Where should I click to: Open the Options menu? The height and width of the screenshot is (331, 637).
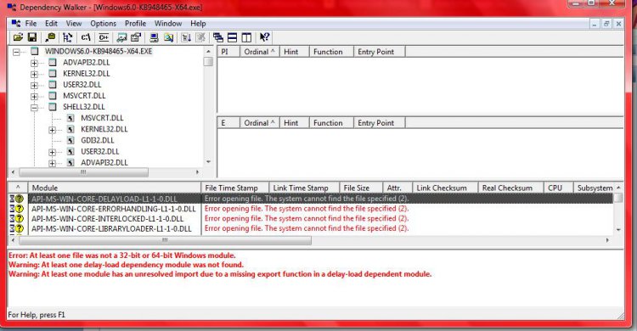pos(103,24)
